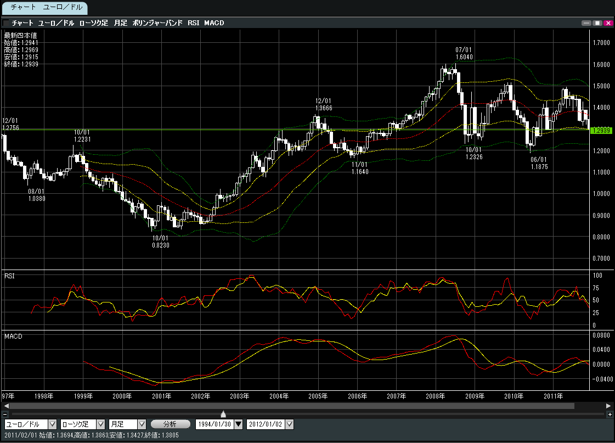Click the zoom in plus icon
This screenshot has width=615, height=443.
point(610,414)
